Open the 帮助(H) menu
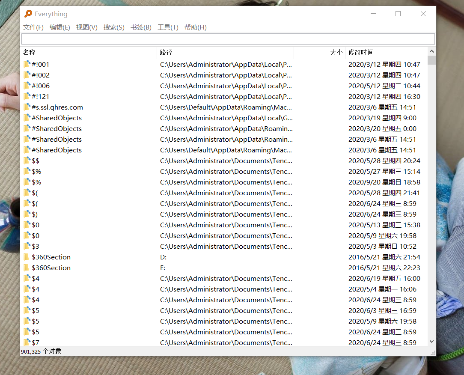This screenshot has height=375, width=464. pyautogui.click(x=196, y=27)
